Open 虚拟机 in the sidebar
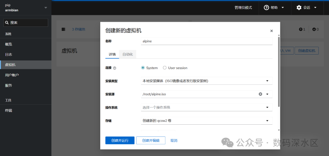The width and height of the screenshot is (329, 156). (26, 65)
